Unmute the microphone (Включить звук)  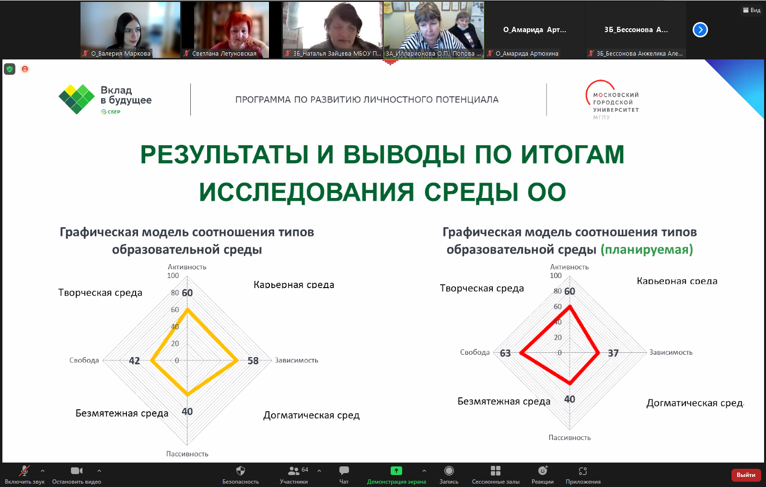(x=24, y=471)
